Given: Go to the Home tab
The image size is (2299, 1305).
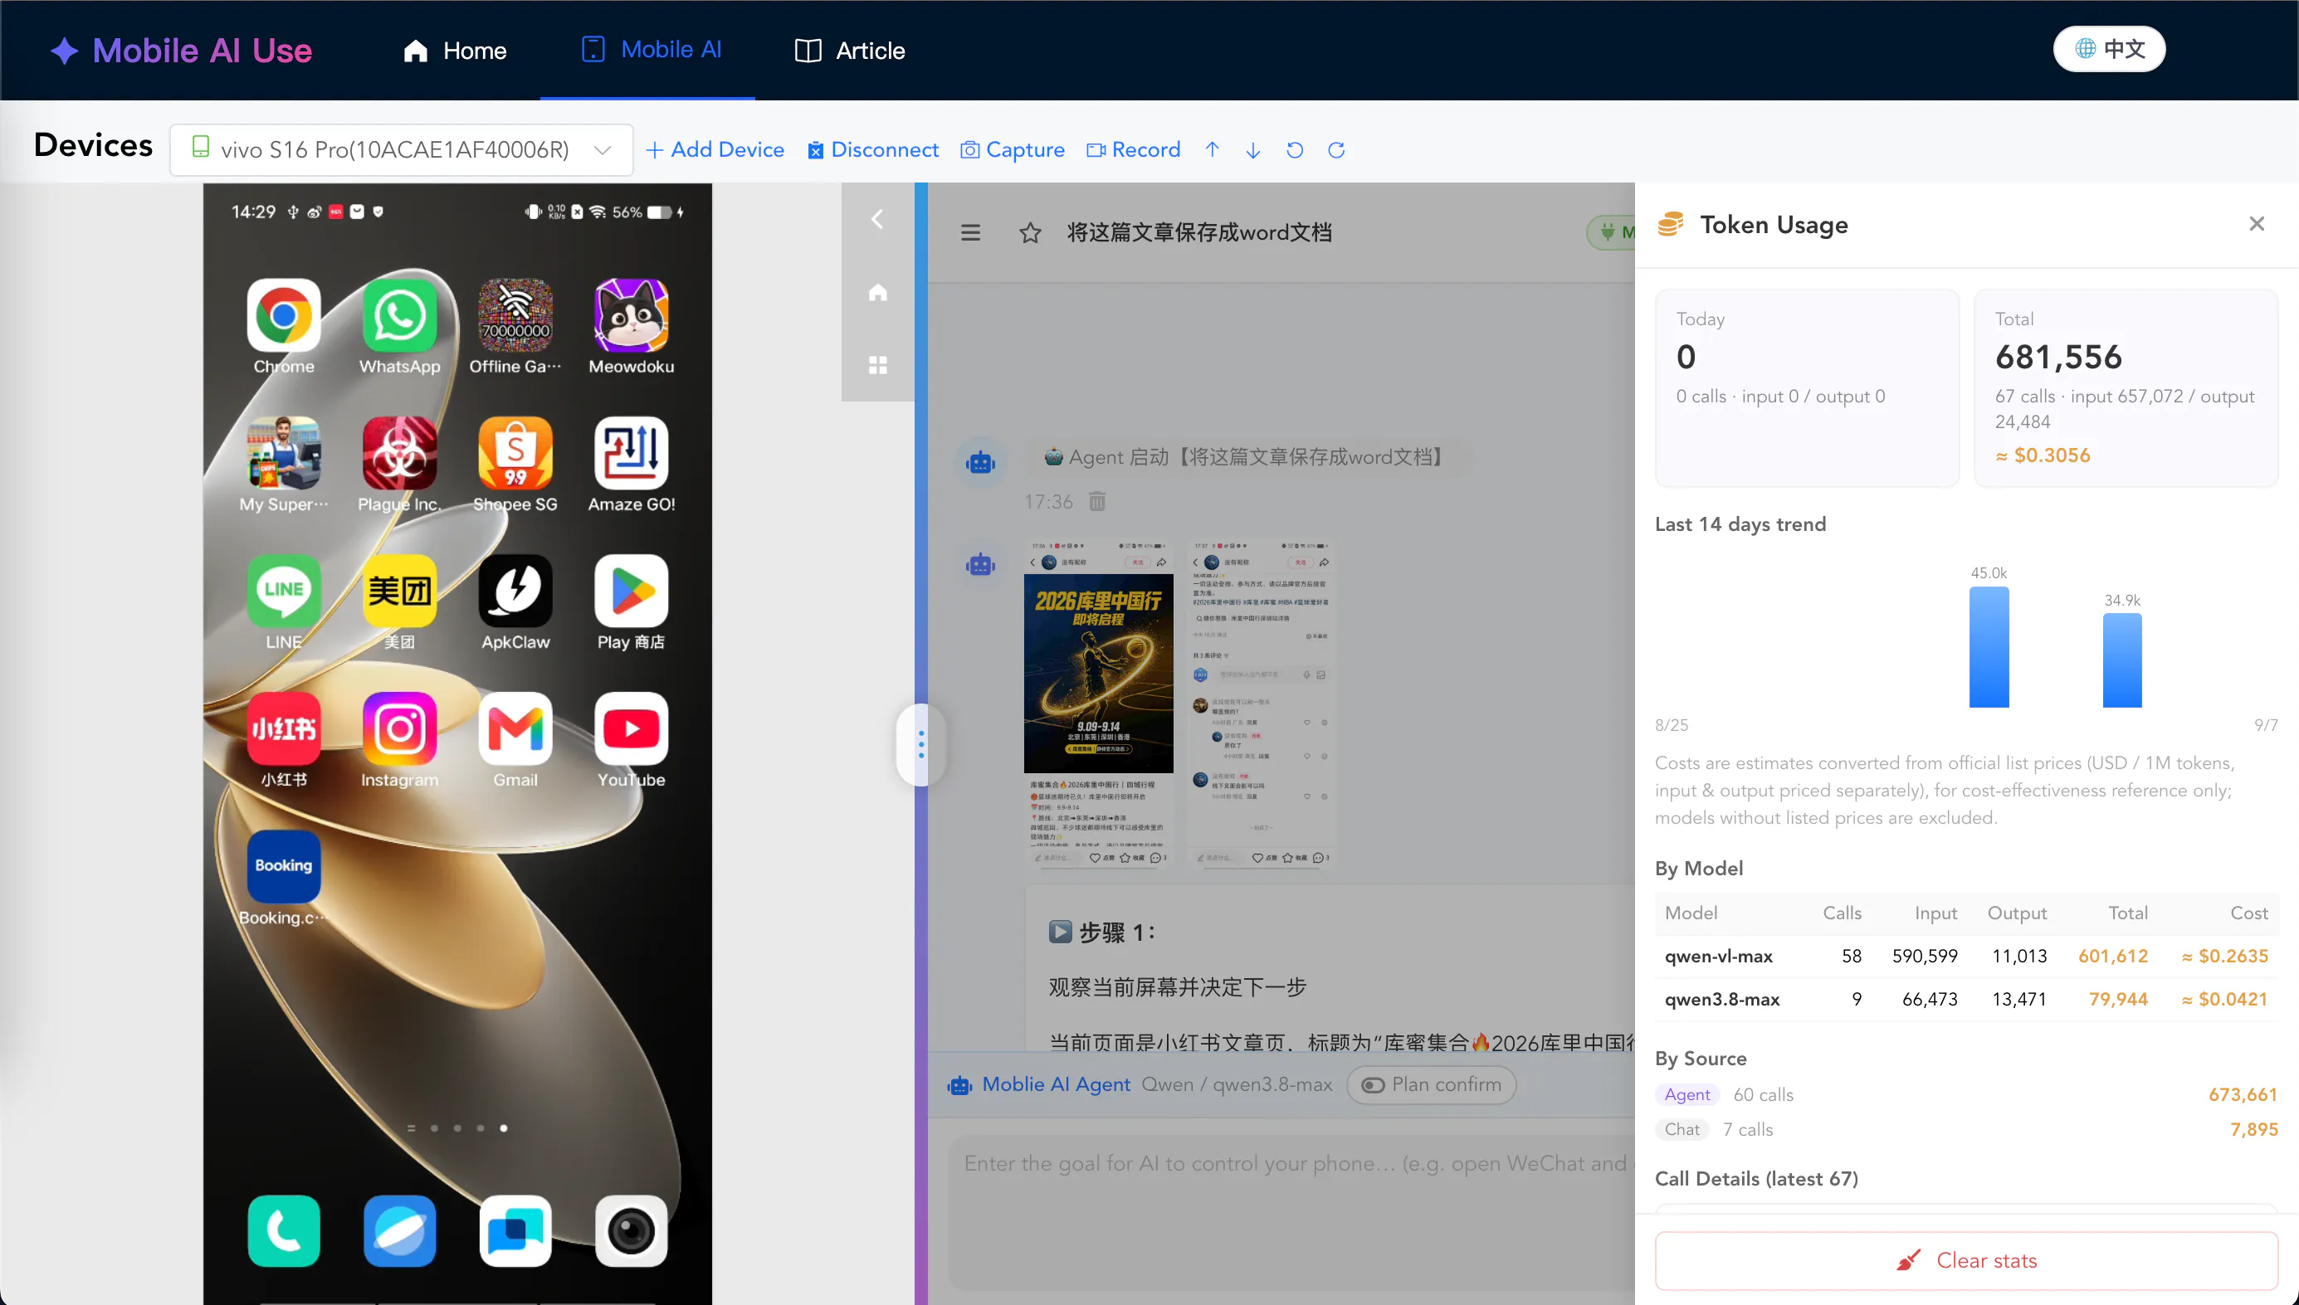Looking at the screenshot, I should coord(455,50).
